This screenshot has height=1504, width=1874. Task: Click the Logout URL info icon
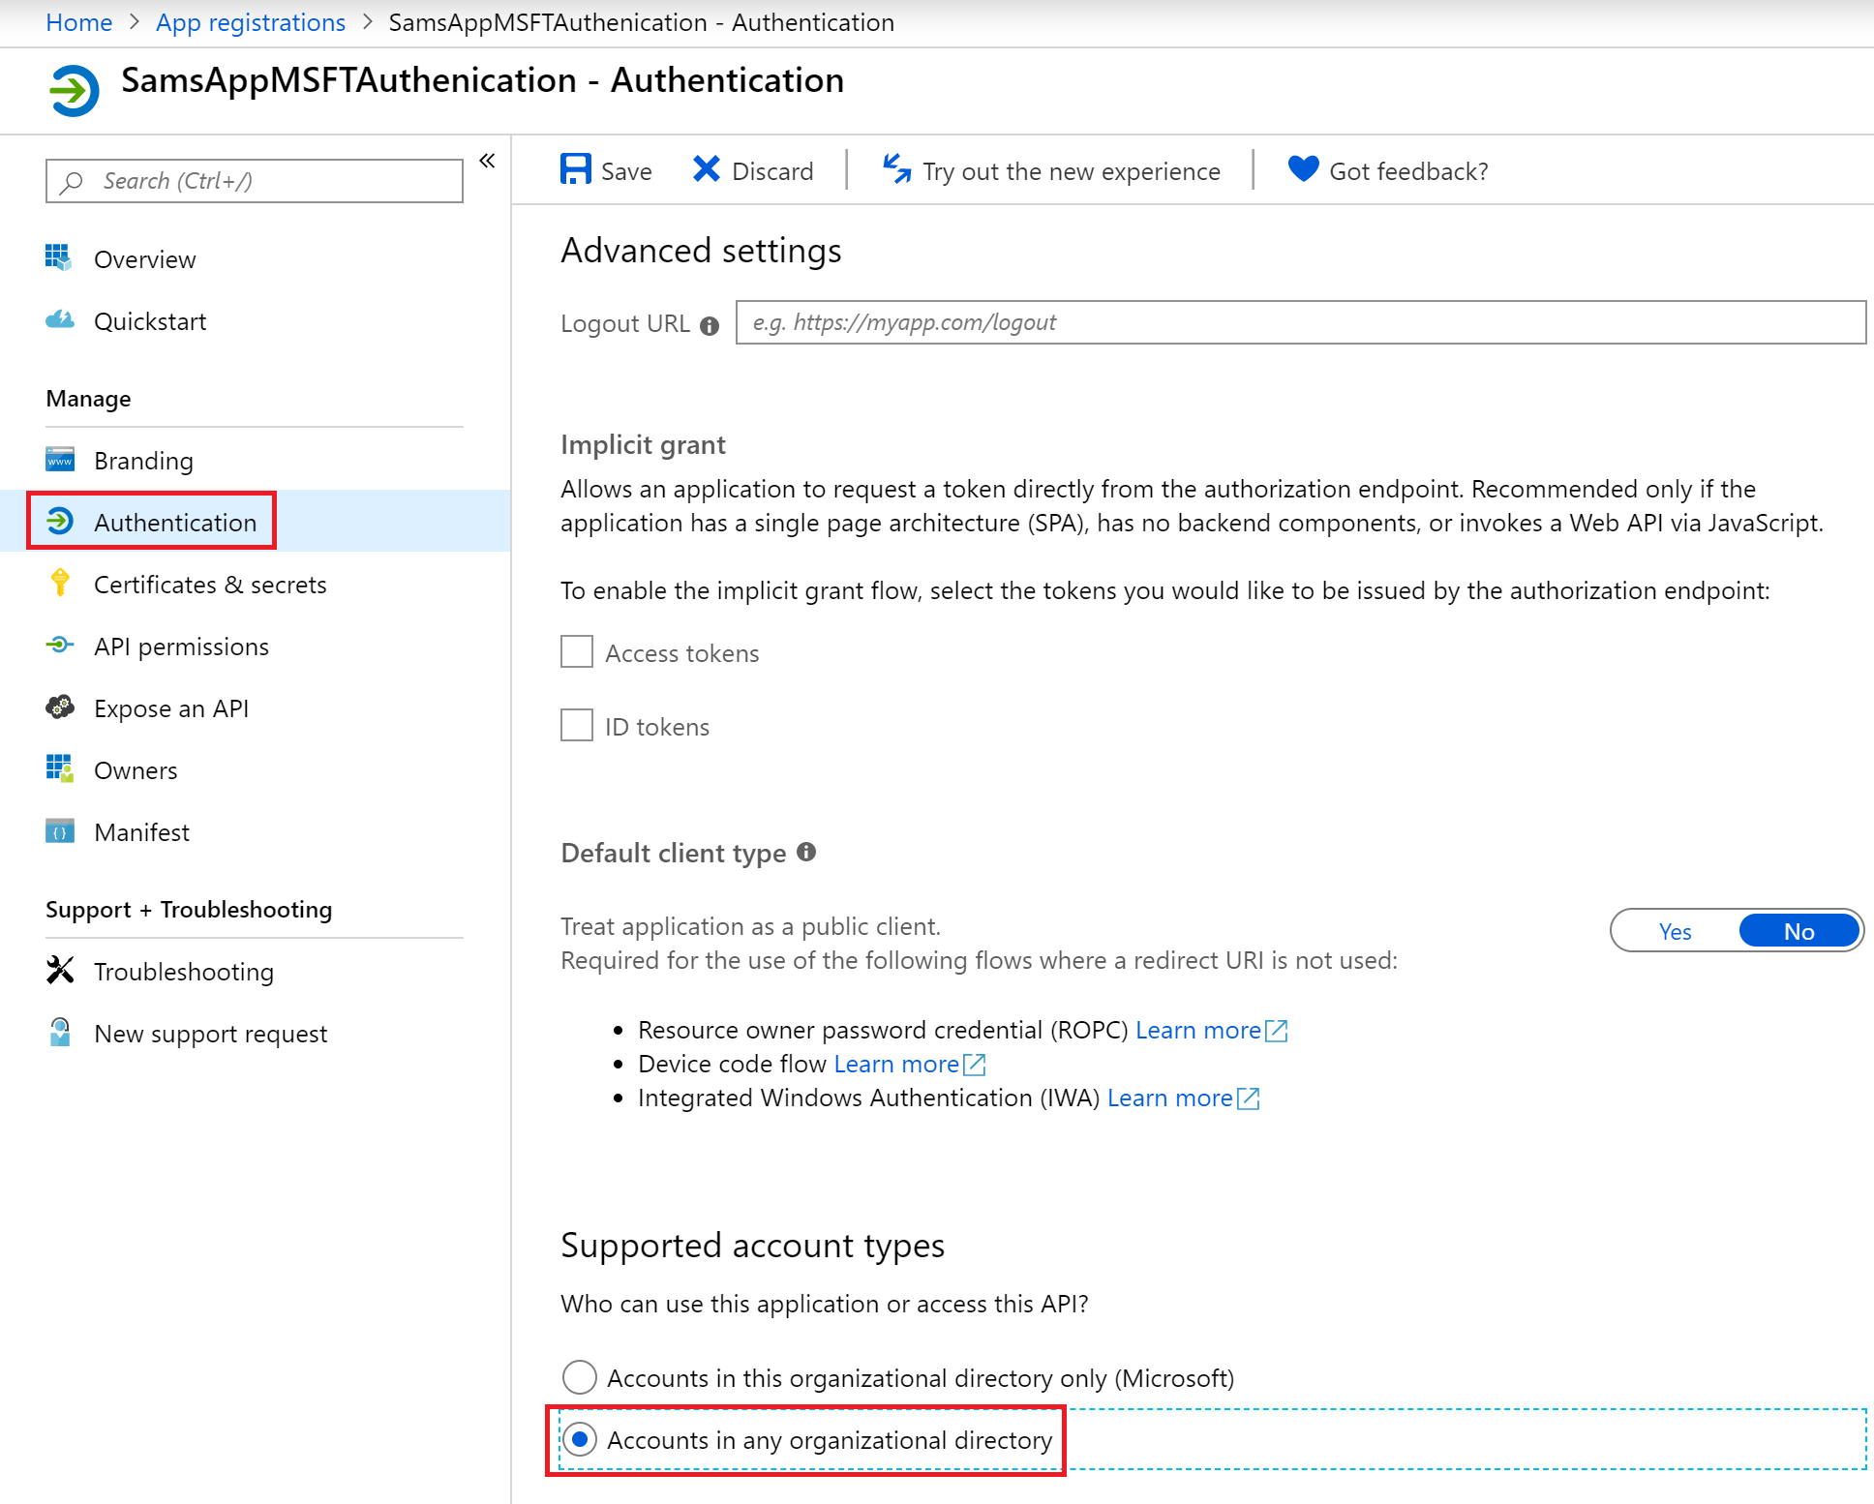[x=710, y=326]
